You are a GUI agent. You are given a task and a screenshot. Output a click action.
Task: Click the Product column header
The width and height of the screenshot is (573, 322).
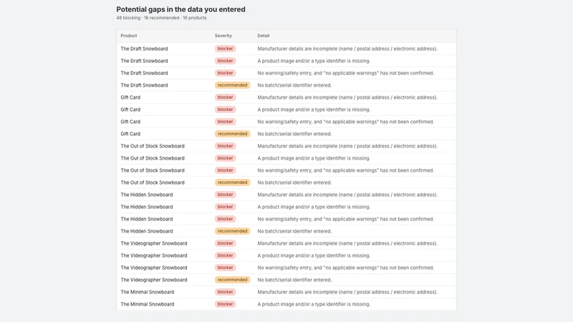click(x=129, y=36)
